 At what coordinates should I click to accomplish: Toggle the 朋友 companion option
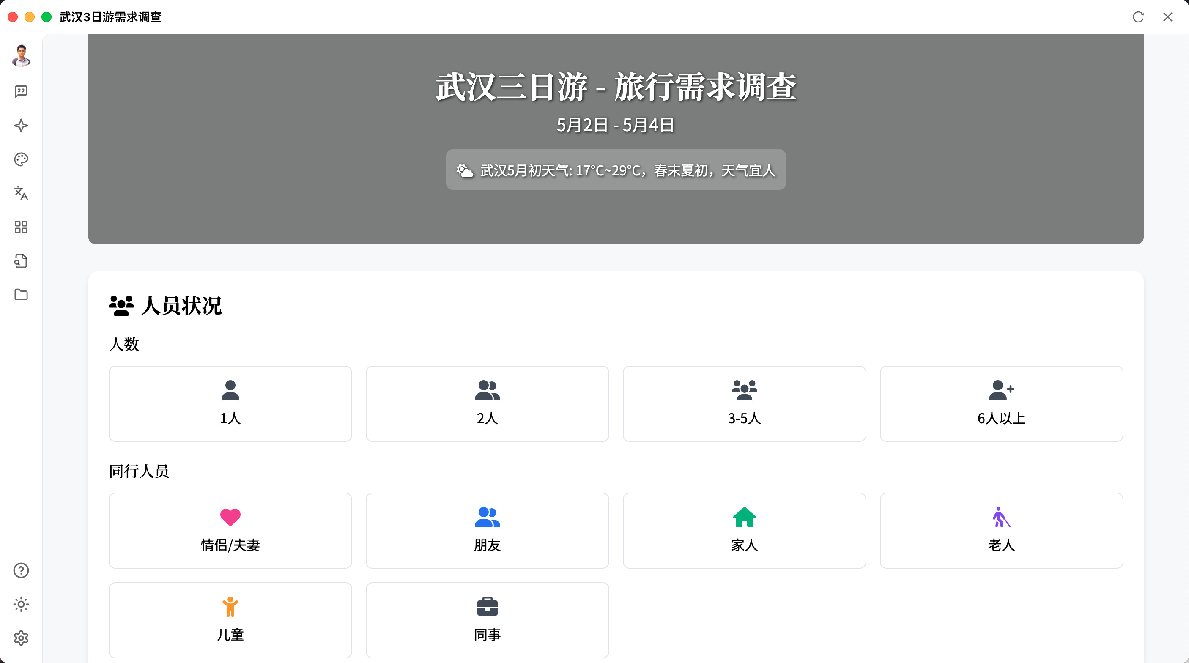pyautogui.click(x=488, y=531)
